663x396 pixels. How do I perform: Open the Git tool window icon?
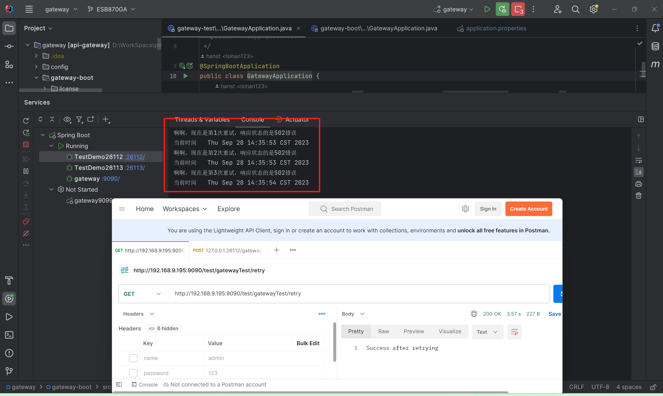[9, 371]
